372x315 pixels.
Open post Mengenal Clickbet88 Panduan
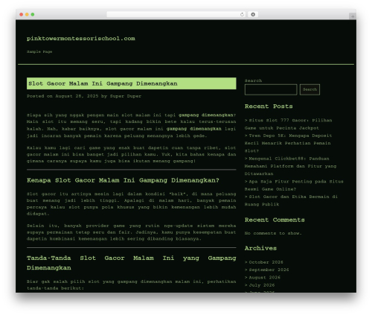(290, 166)
